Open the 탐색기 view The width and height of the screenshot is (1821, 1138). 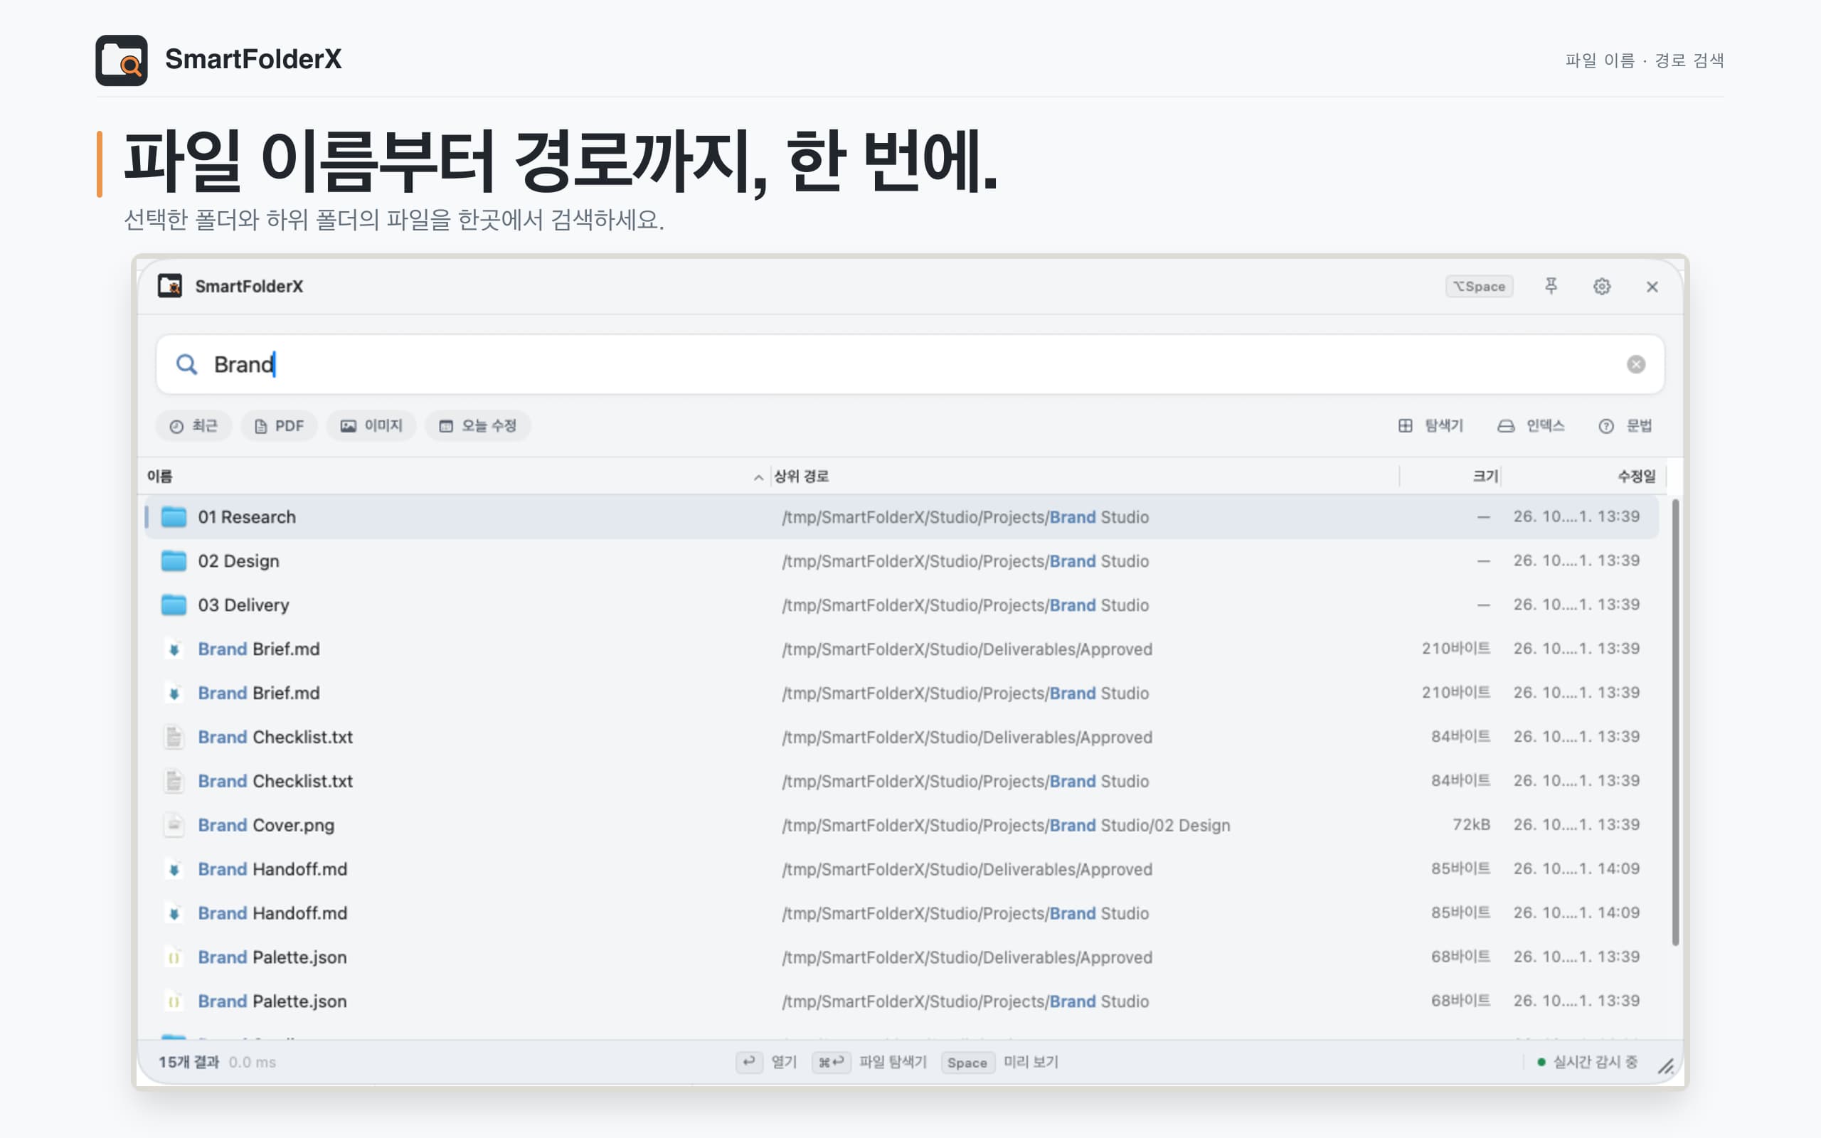click(x=1430, y=426)
